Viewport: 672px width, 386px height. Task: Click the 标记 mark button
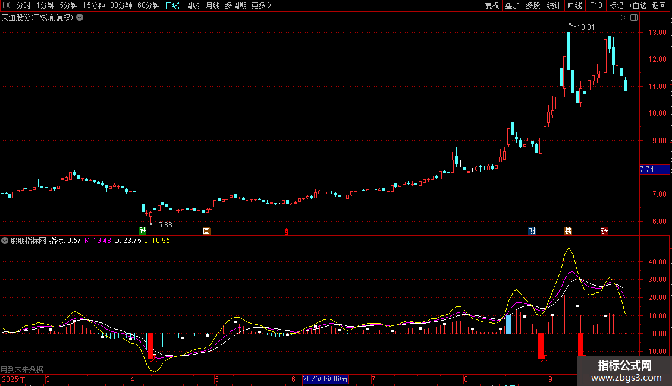616,5
